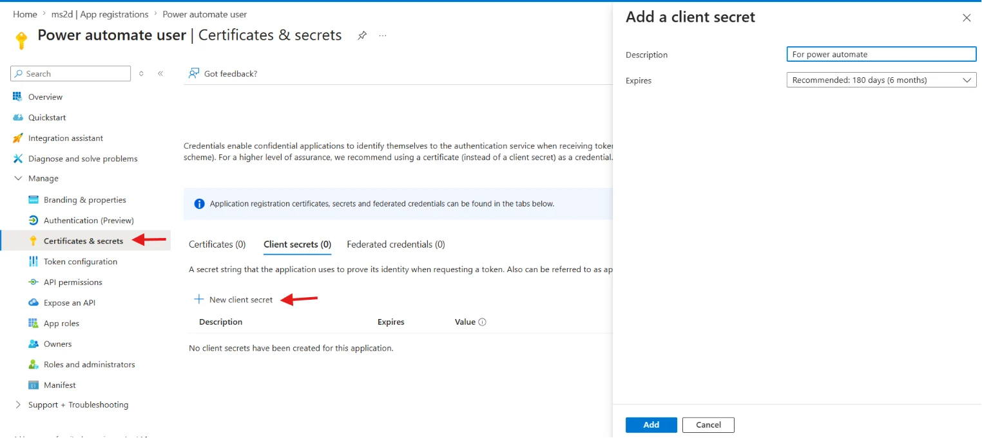Image resolution: width=982 pixels, height=438 pixels.
Task: Go to ms2d | App registrations breadcrumb
Action: pyautogui.click(x=100, y=14)
